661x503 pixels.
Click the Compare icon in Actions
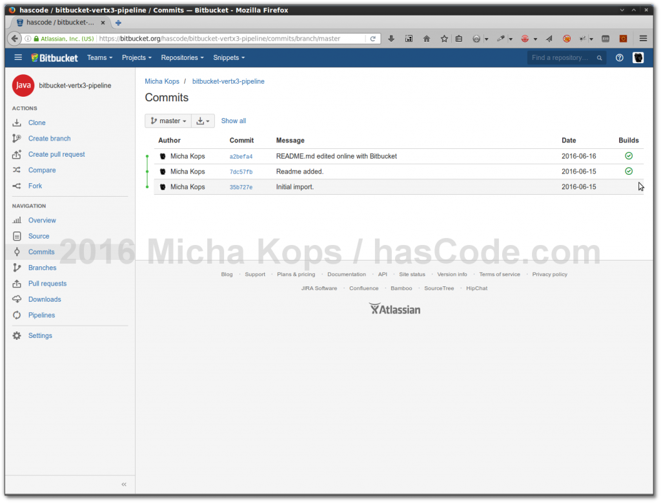tap(16, 170)
